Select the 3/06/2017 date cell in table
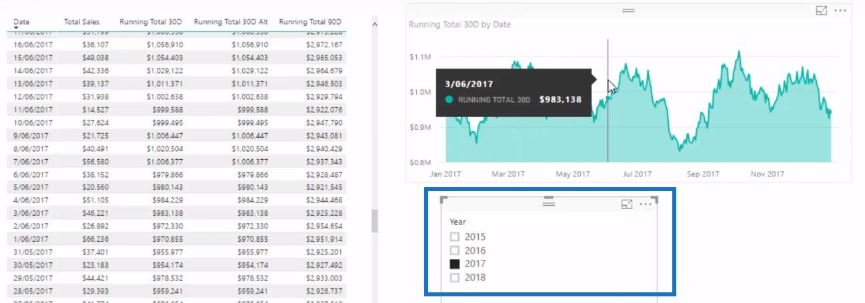 point(31,214)
